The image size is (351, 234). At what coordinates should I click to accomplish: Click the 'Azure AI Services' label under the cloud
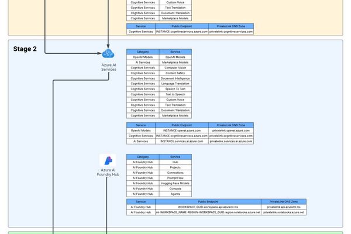point(109,67)
